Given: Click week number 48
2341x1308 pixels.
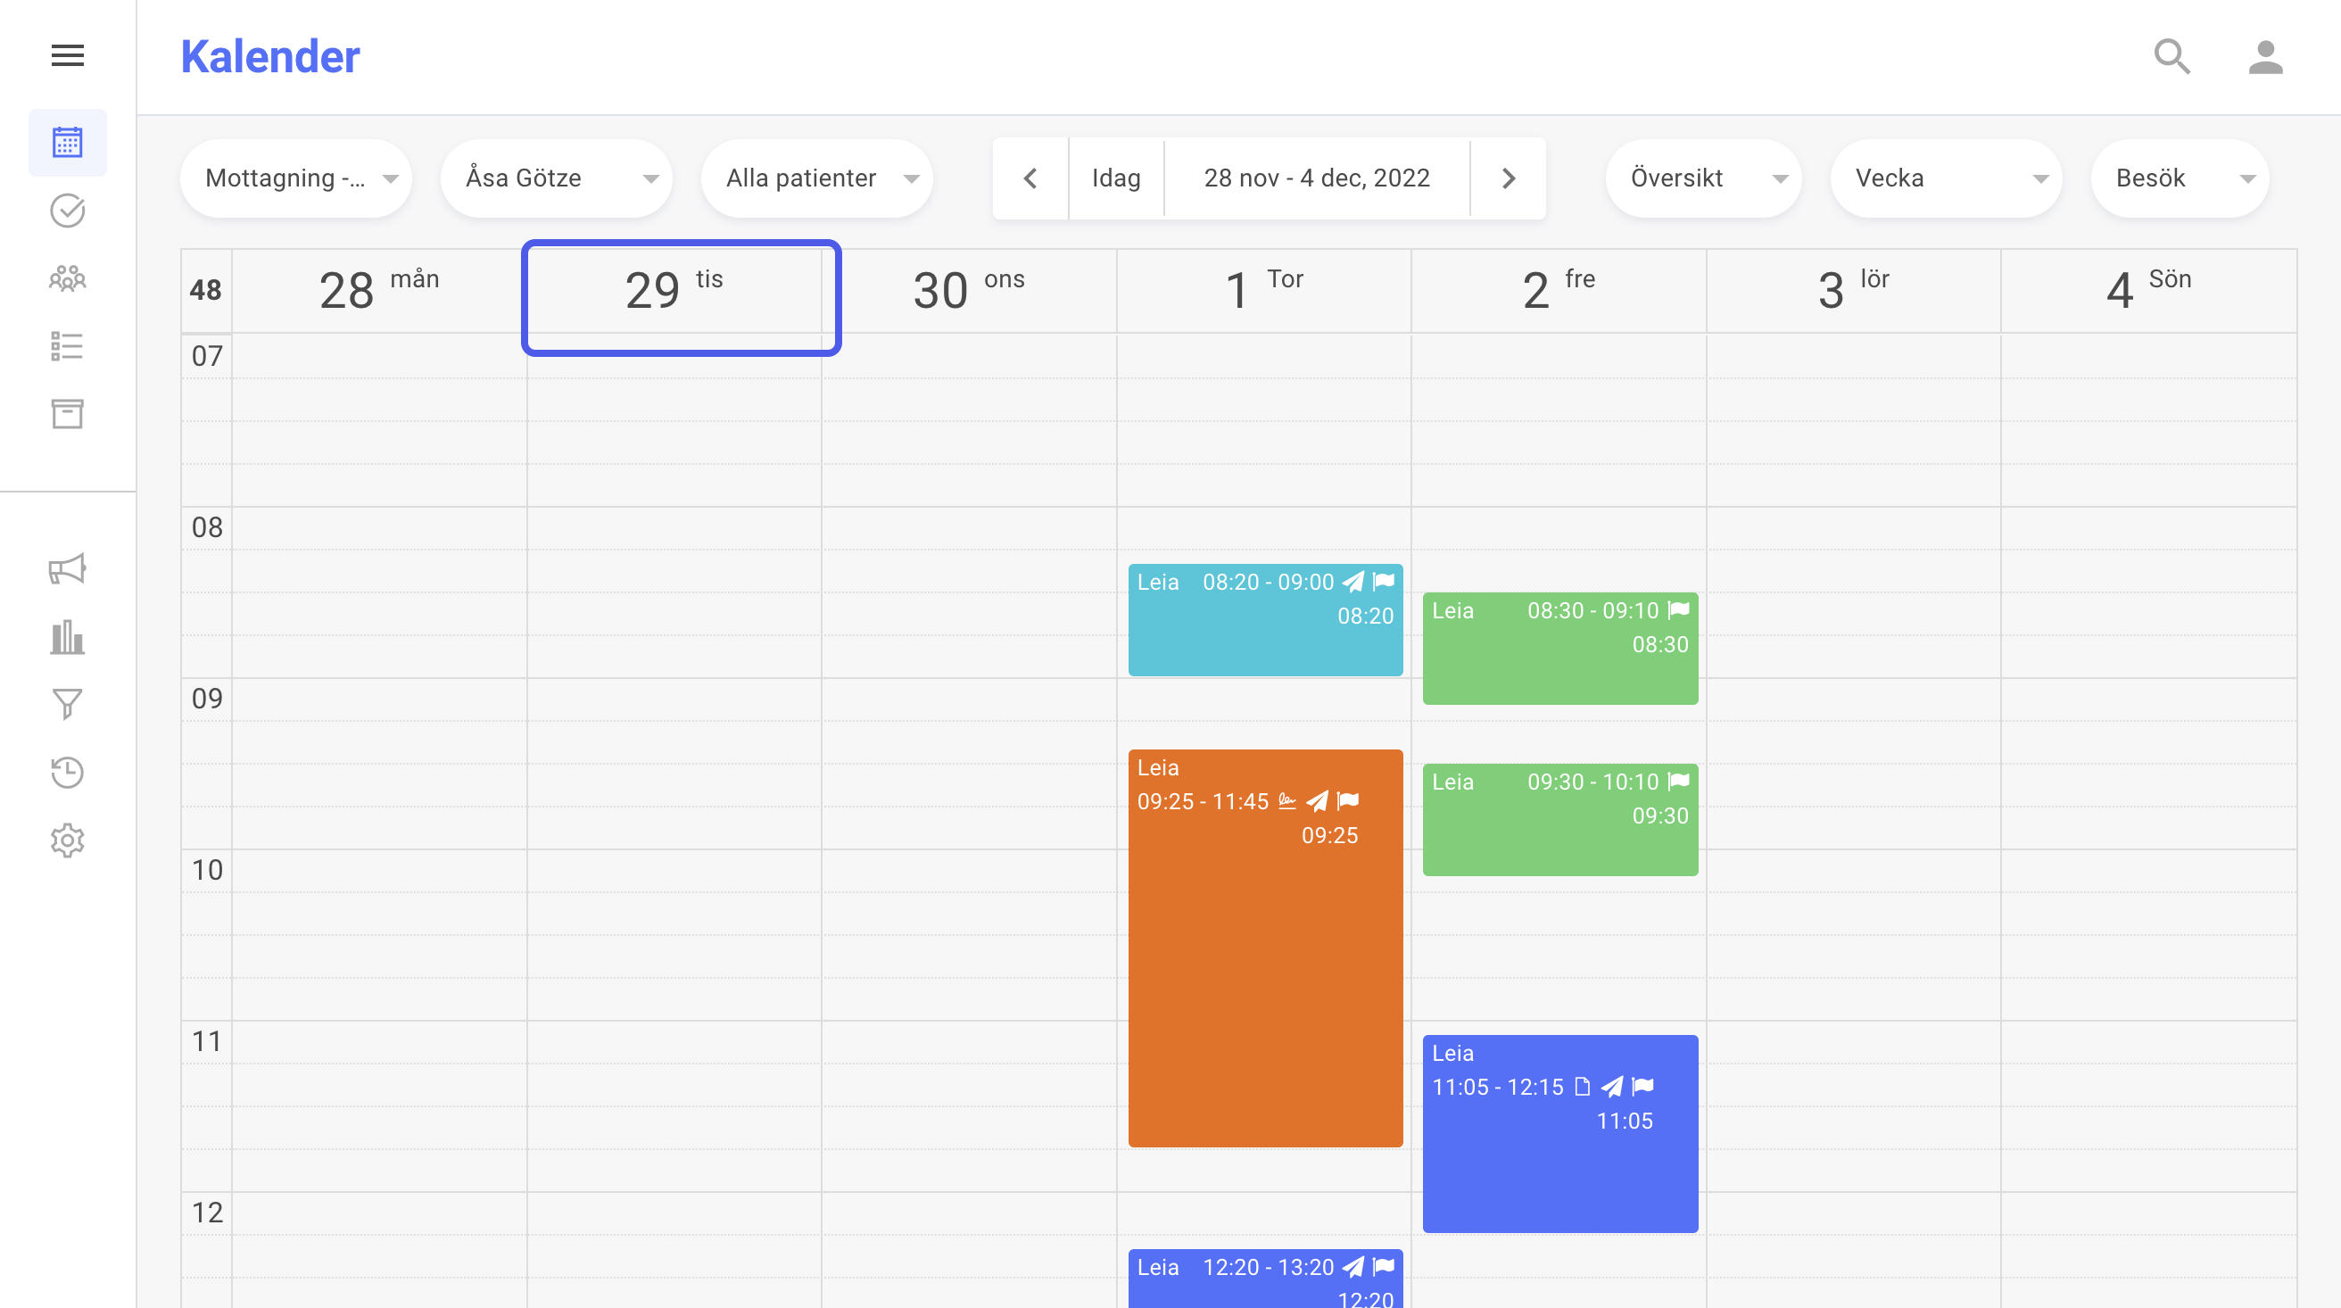Looking at the screenshot, I should pos(205,291).
